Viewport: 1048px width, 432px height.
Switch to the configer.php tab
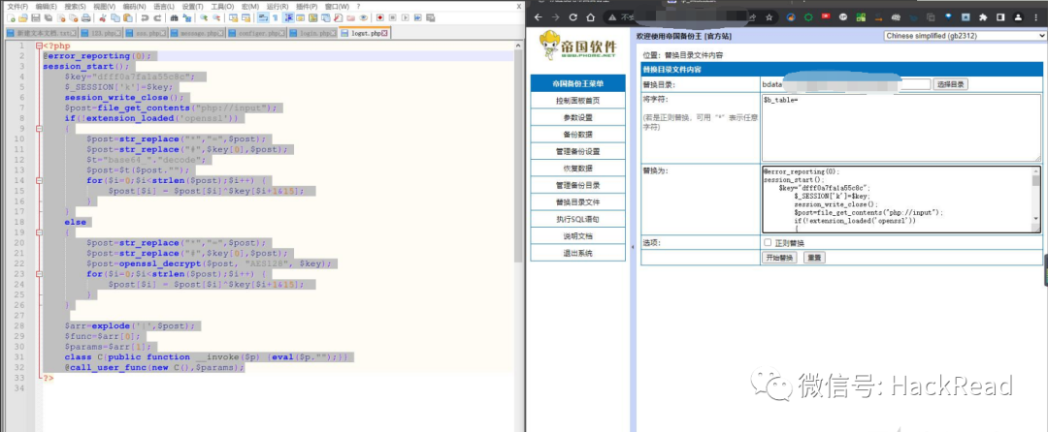click(x=256, y=33)
